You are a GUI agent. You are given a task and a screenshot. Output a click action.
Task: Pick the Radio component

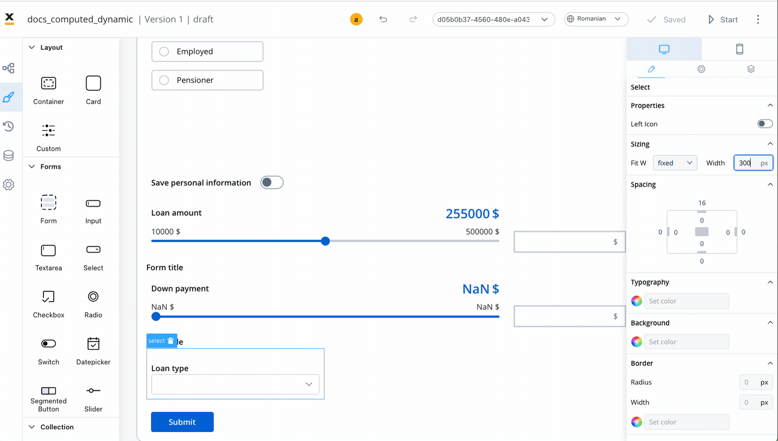[x=93, y=304]
